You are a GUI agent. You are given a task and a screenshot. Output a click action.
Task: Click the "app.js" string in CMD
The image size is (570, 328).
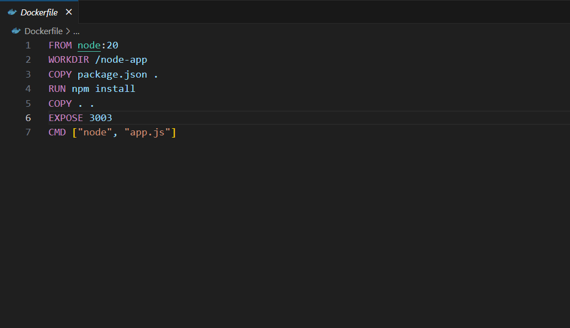click(x=147, y=132)
